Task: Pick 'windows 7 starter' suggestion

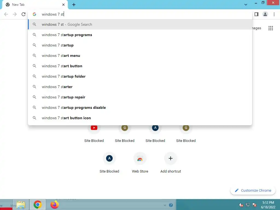Action: [140, 87]
